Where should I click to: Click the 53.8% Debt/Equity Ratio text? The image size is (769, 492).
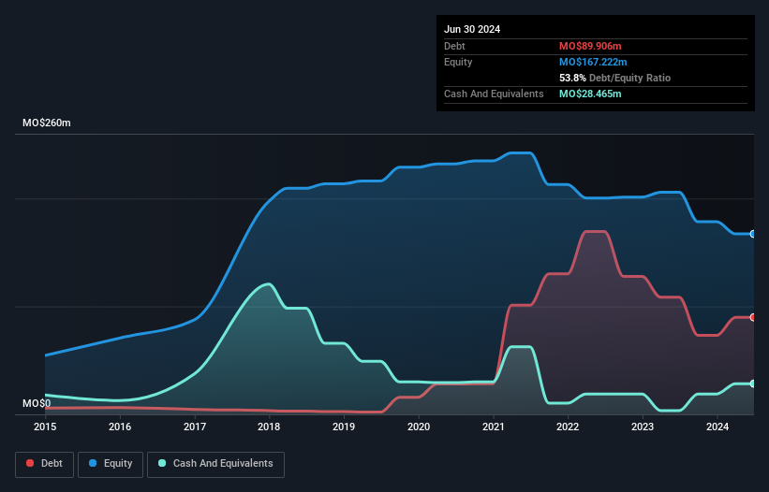pyautogui.click(x=615, y=78)
